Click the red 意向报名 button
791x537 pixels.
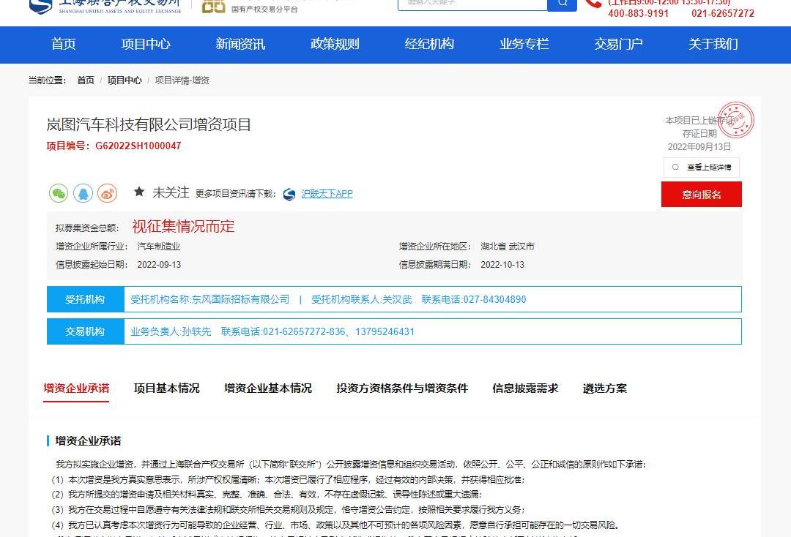coord(702,195)
